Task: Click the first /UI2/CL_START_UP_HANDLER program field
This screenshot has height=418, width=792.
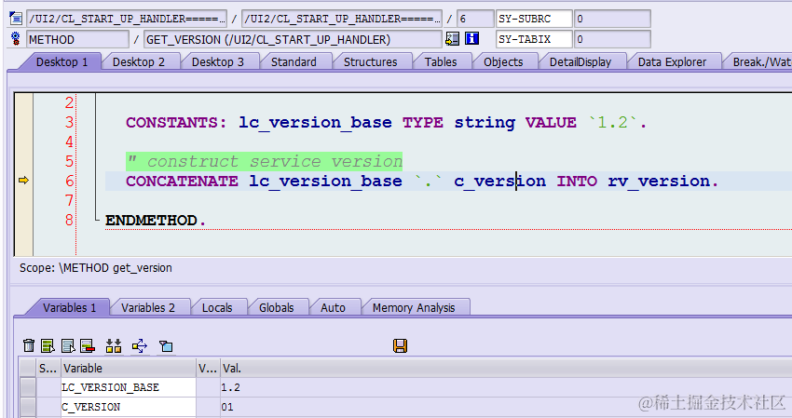Action: coord(127,19)
